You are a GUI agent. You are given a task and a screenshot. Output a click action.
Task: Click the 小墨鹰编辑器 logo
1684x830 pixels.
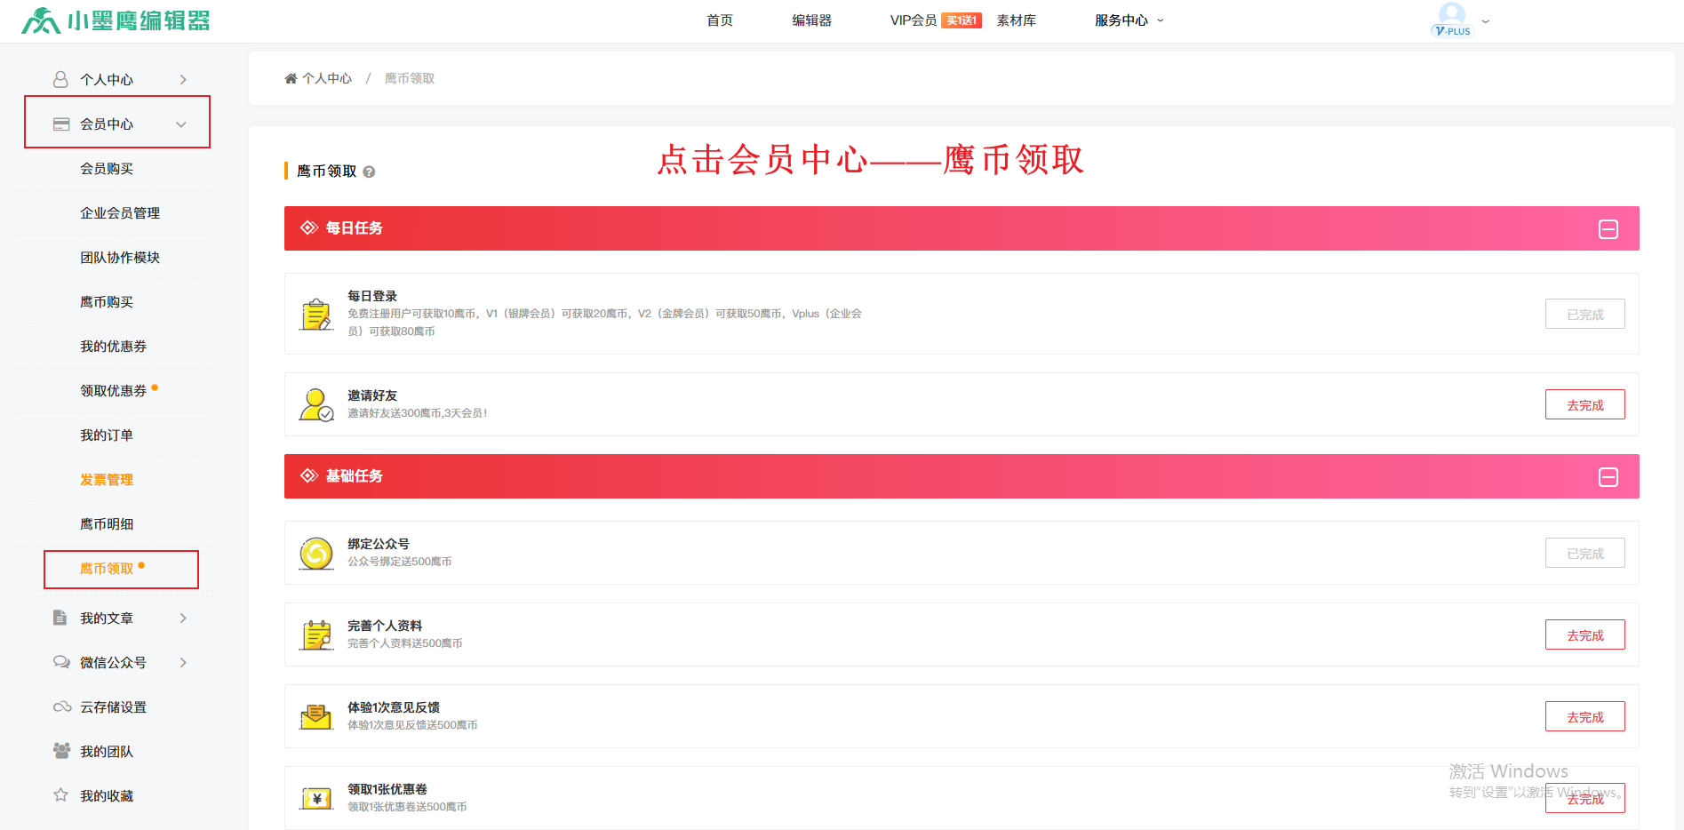pos(116,20)
